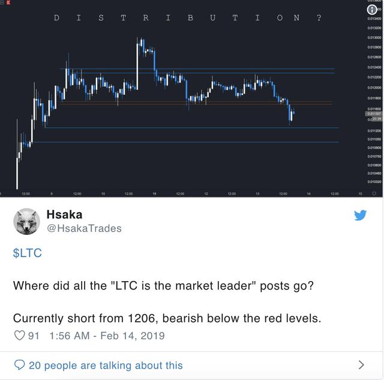
Task: Click the Hsaka display name
Action: [64, 215]
